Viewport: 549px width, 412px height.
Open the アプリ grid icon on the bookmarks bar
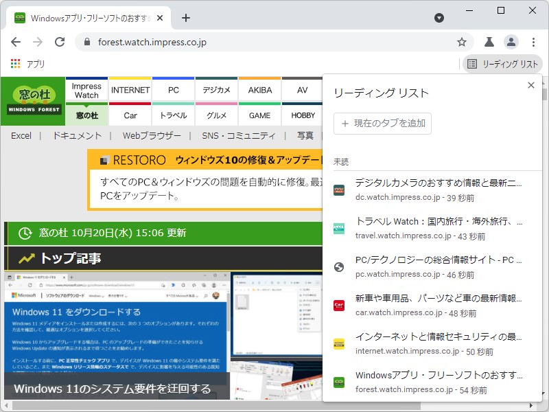click(14, 62)
